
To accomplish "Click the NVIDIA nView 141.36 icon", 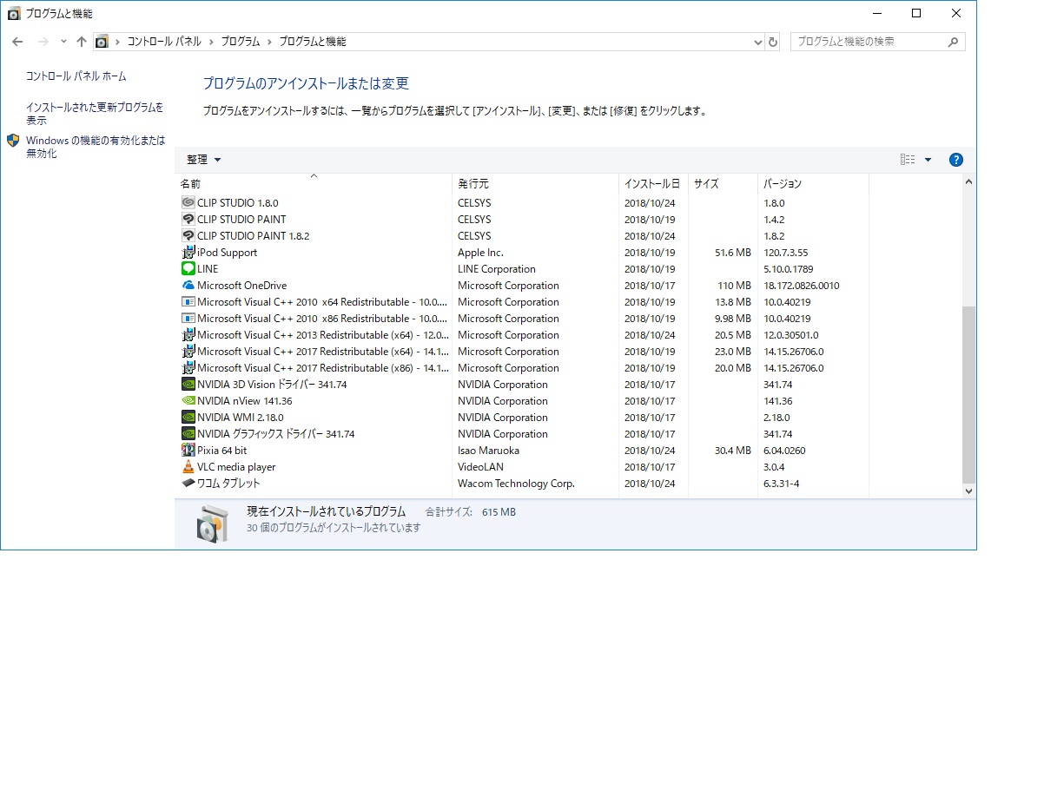I will tap(188, 401).
